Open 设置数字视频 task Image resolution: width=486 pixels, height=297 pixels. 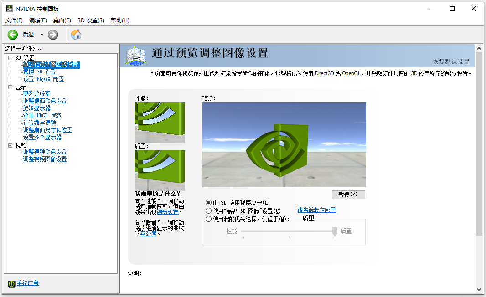[39, 123]
